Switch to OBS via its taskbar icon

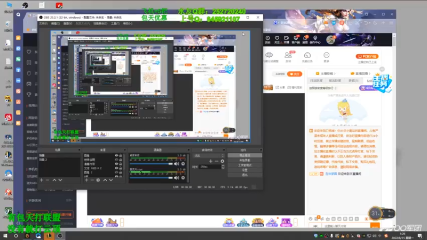(60, 236)
